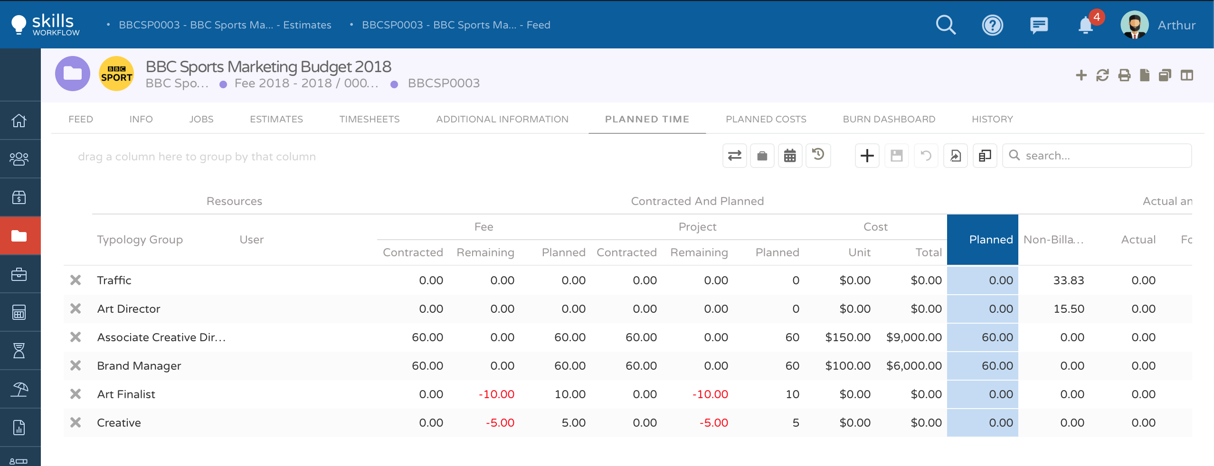Select the red folder projects sidebar icon
The width and height of the screenshot is (1214, 466).
coord(19,235)
